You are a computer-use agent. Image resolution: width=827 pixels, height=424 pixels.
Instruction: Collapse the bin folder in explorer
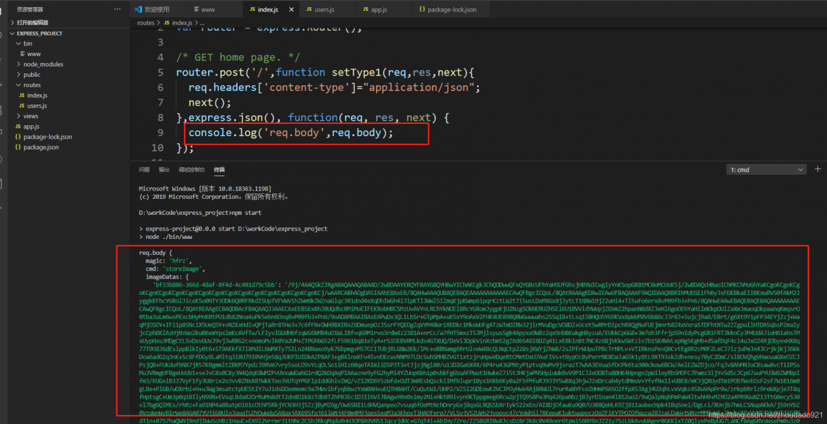pos(27,44)
